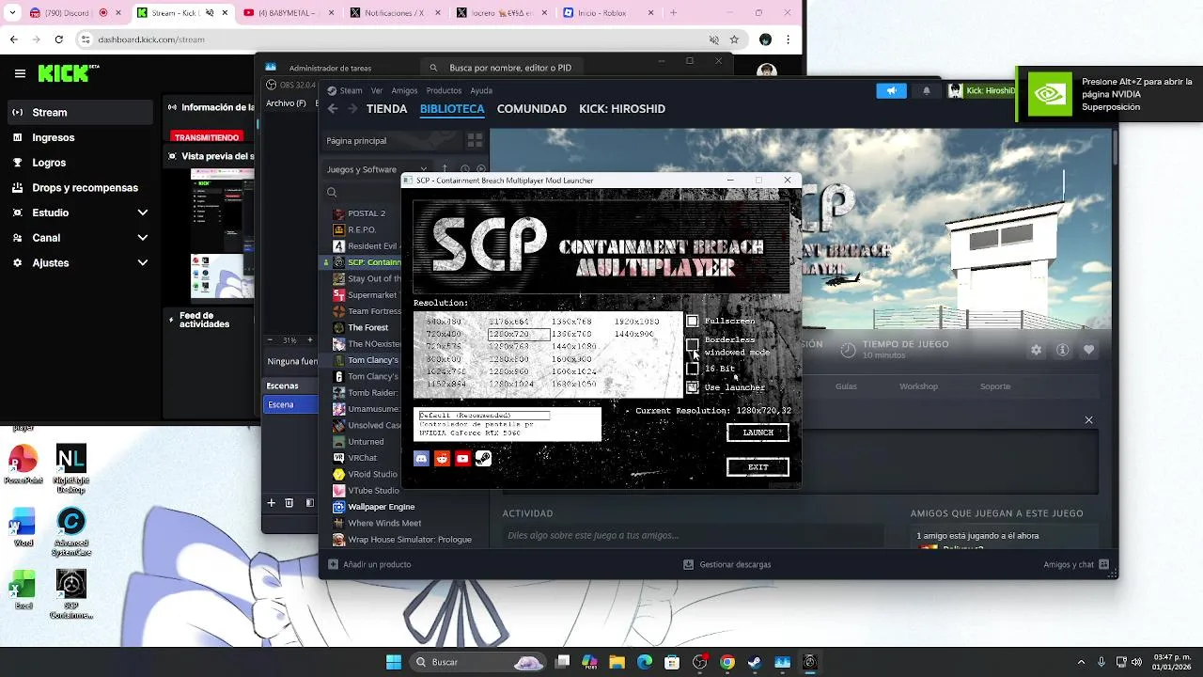Open the Discord link icon in launcher

tap(421, 459)
